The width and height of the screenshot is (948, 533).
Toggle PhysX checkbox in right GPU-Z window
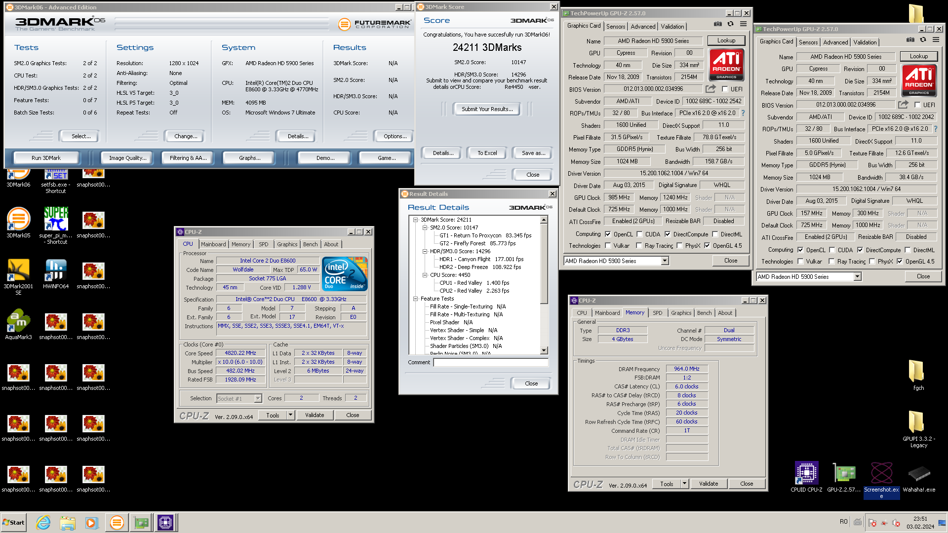[x=872, y=262]
